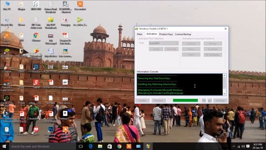Select the CCleaner desktop icon
This screenshot has width=266, height=150.
[x=7, y=68]
